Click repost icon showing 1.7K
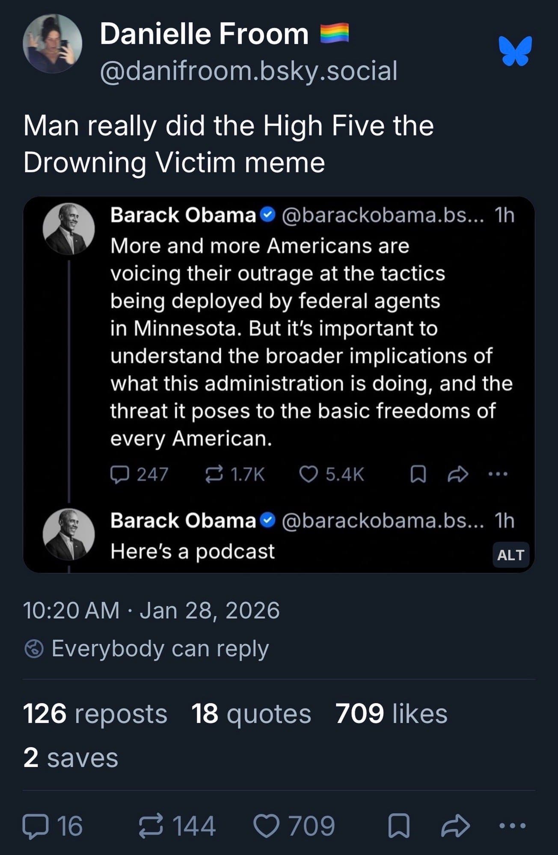Viewport: 558px width, 855px height. (x=214, y=475)
